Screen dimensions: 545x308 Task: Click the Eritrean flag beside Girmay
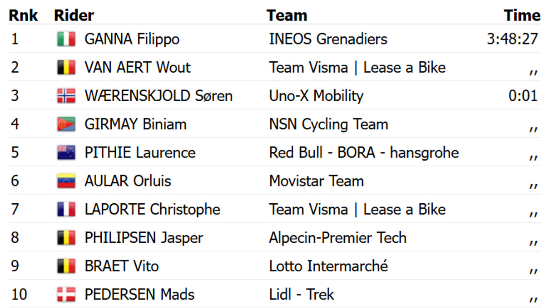tap(66, 124)
